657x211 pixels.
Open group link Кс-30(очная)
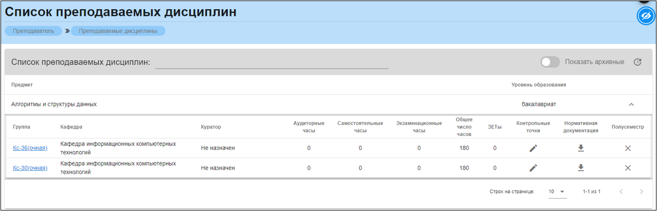point(30,168)
